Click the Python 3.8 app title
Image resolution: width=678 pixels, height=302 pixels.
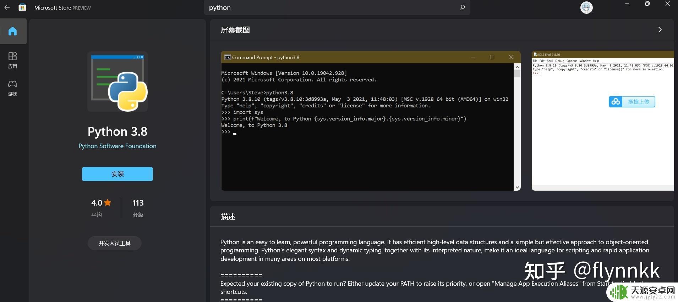(x=117, y=132)
